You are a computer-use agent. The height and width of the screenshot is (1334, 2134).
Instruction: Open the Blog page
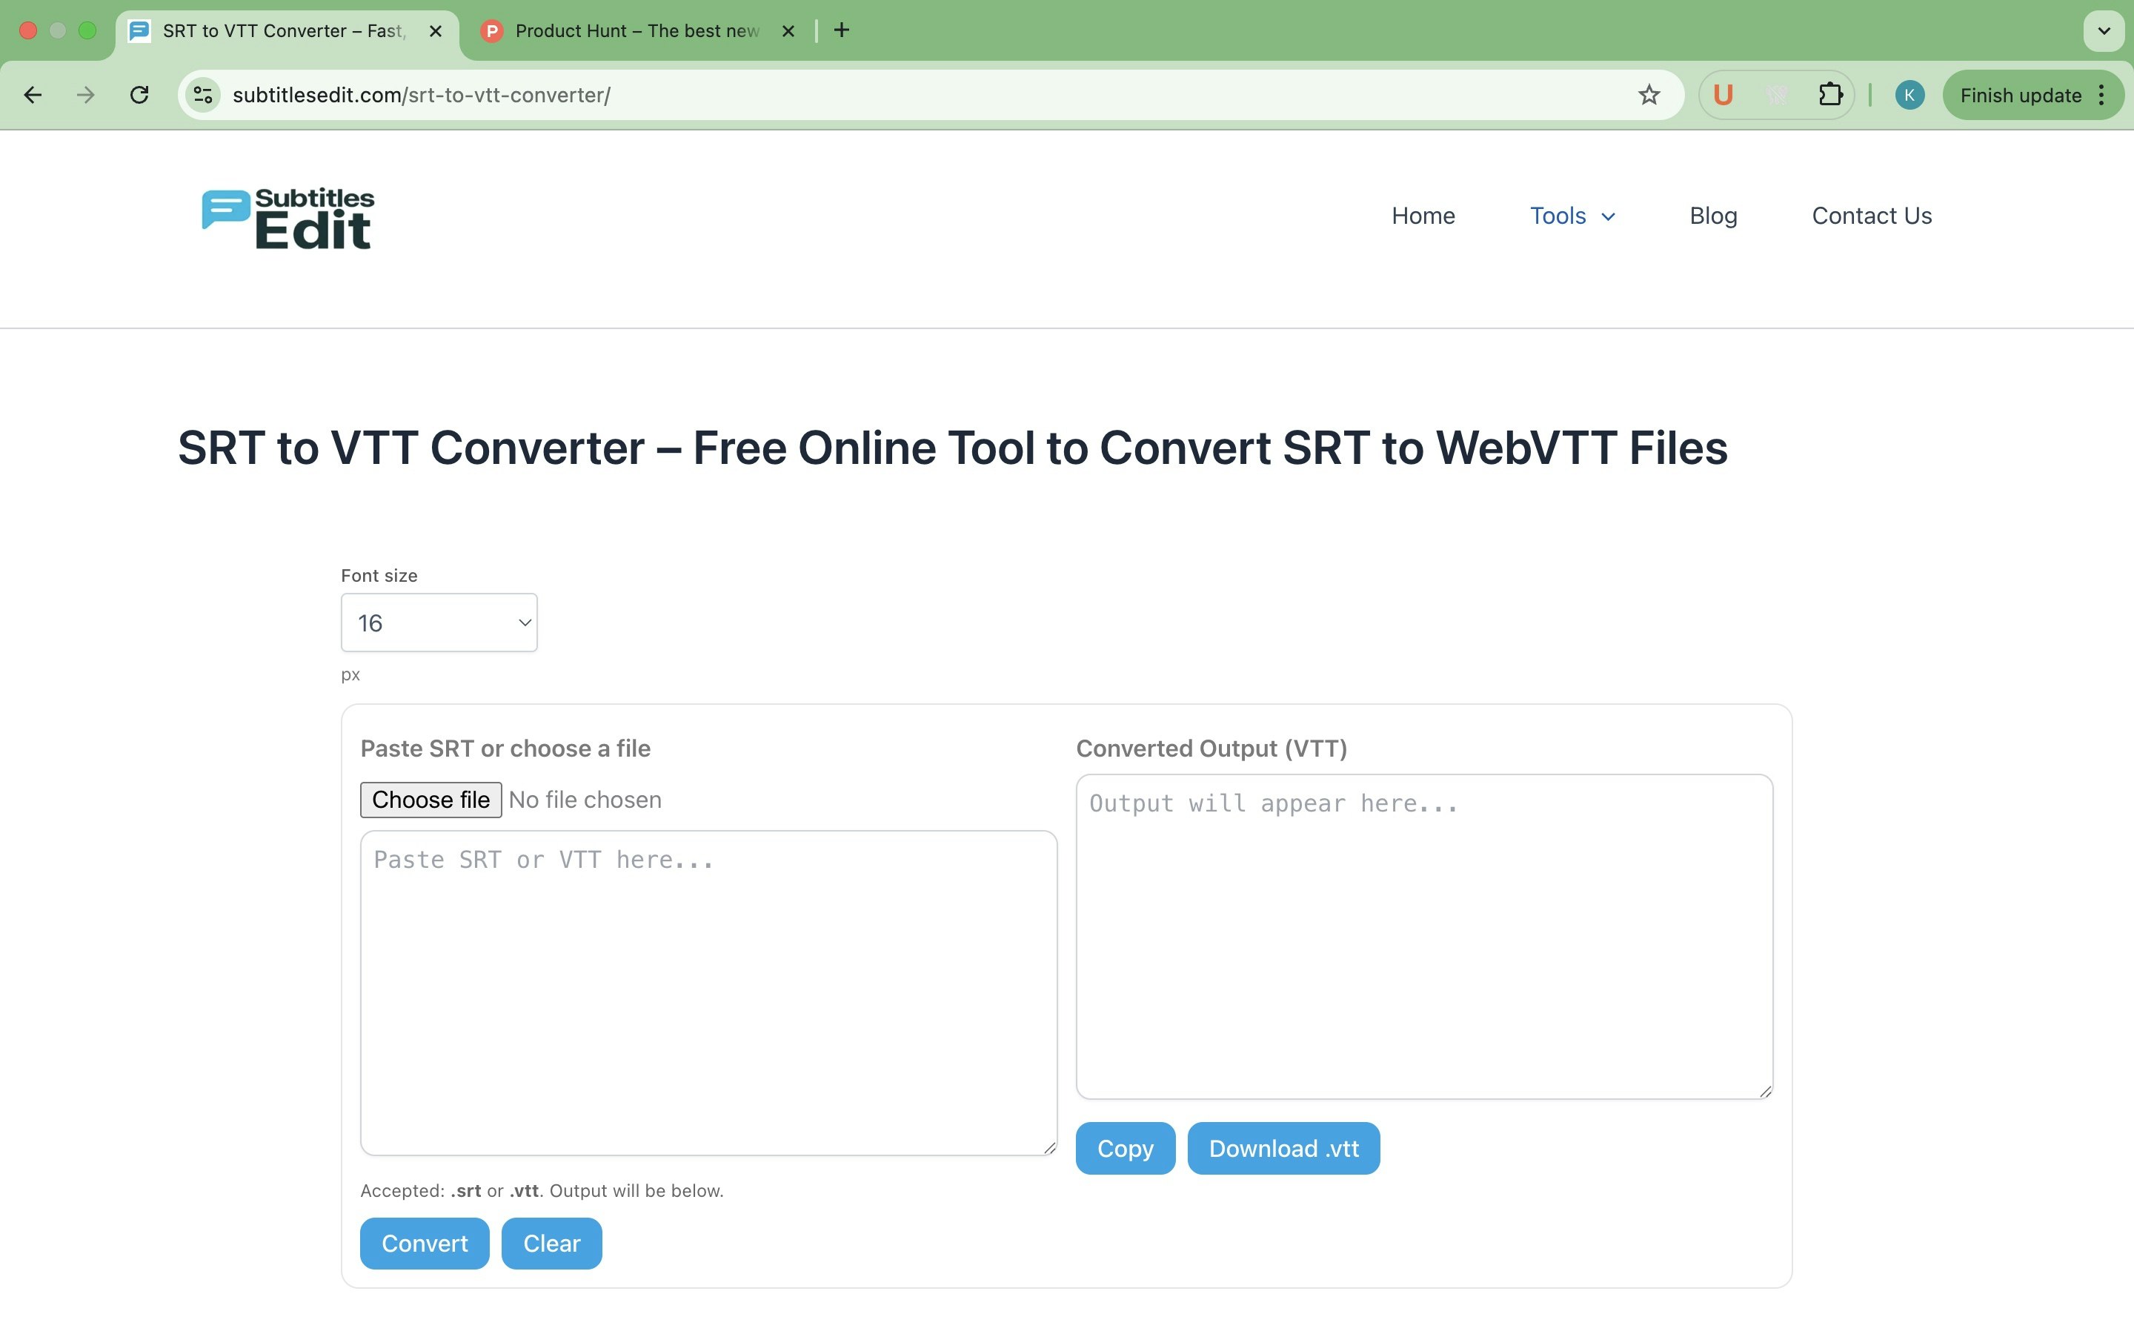[1713, 216]
